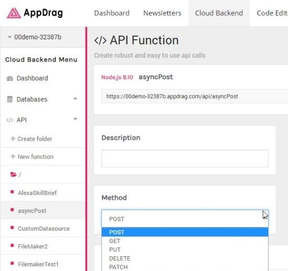Click the asyncPost API URL field
Viewport: 288px width, 271px height.
point(195,96)
